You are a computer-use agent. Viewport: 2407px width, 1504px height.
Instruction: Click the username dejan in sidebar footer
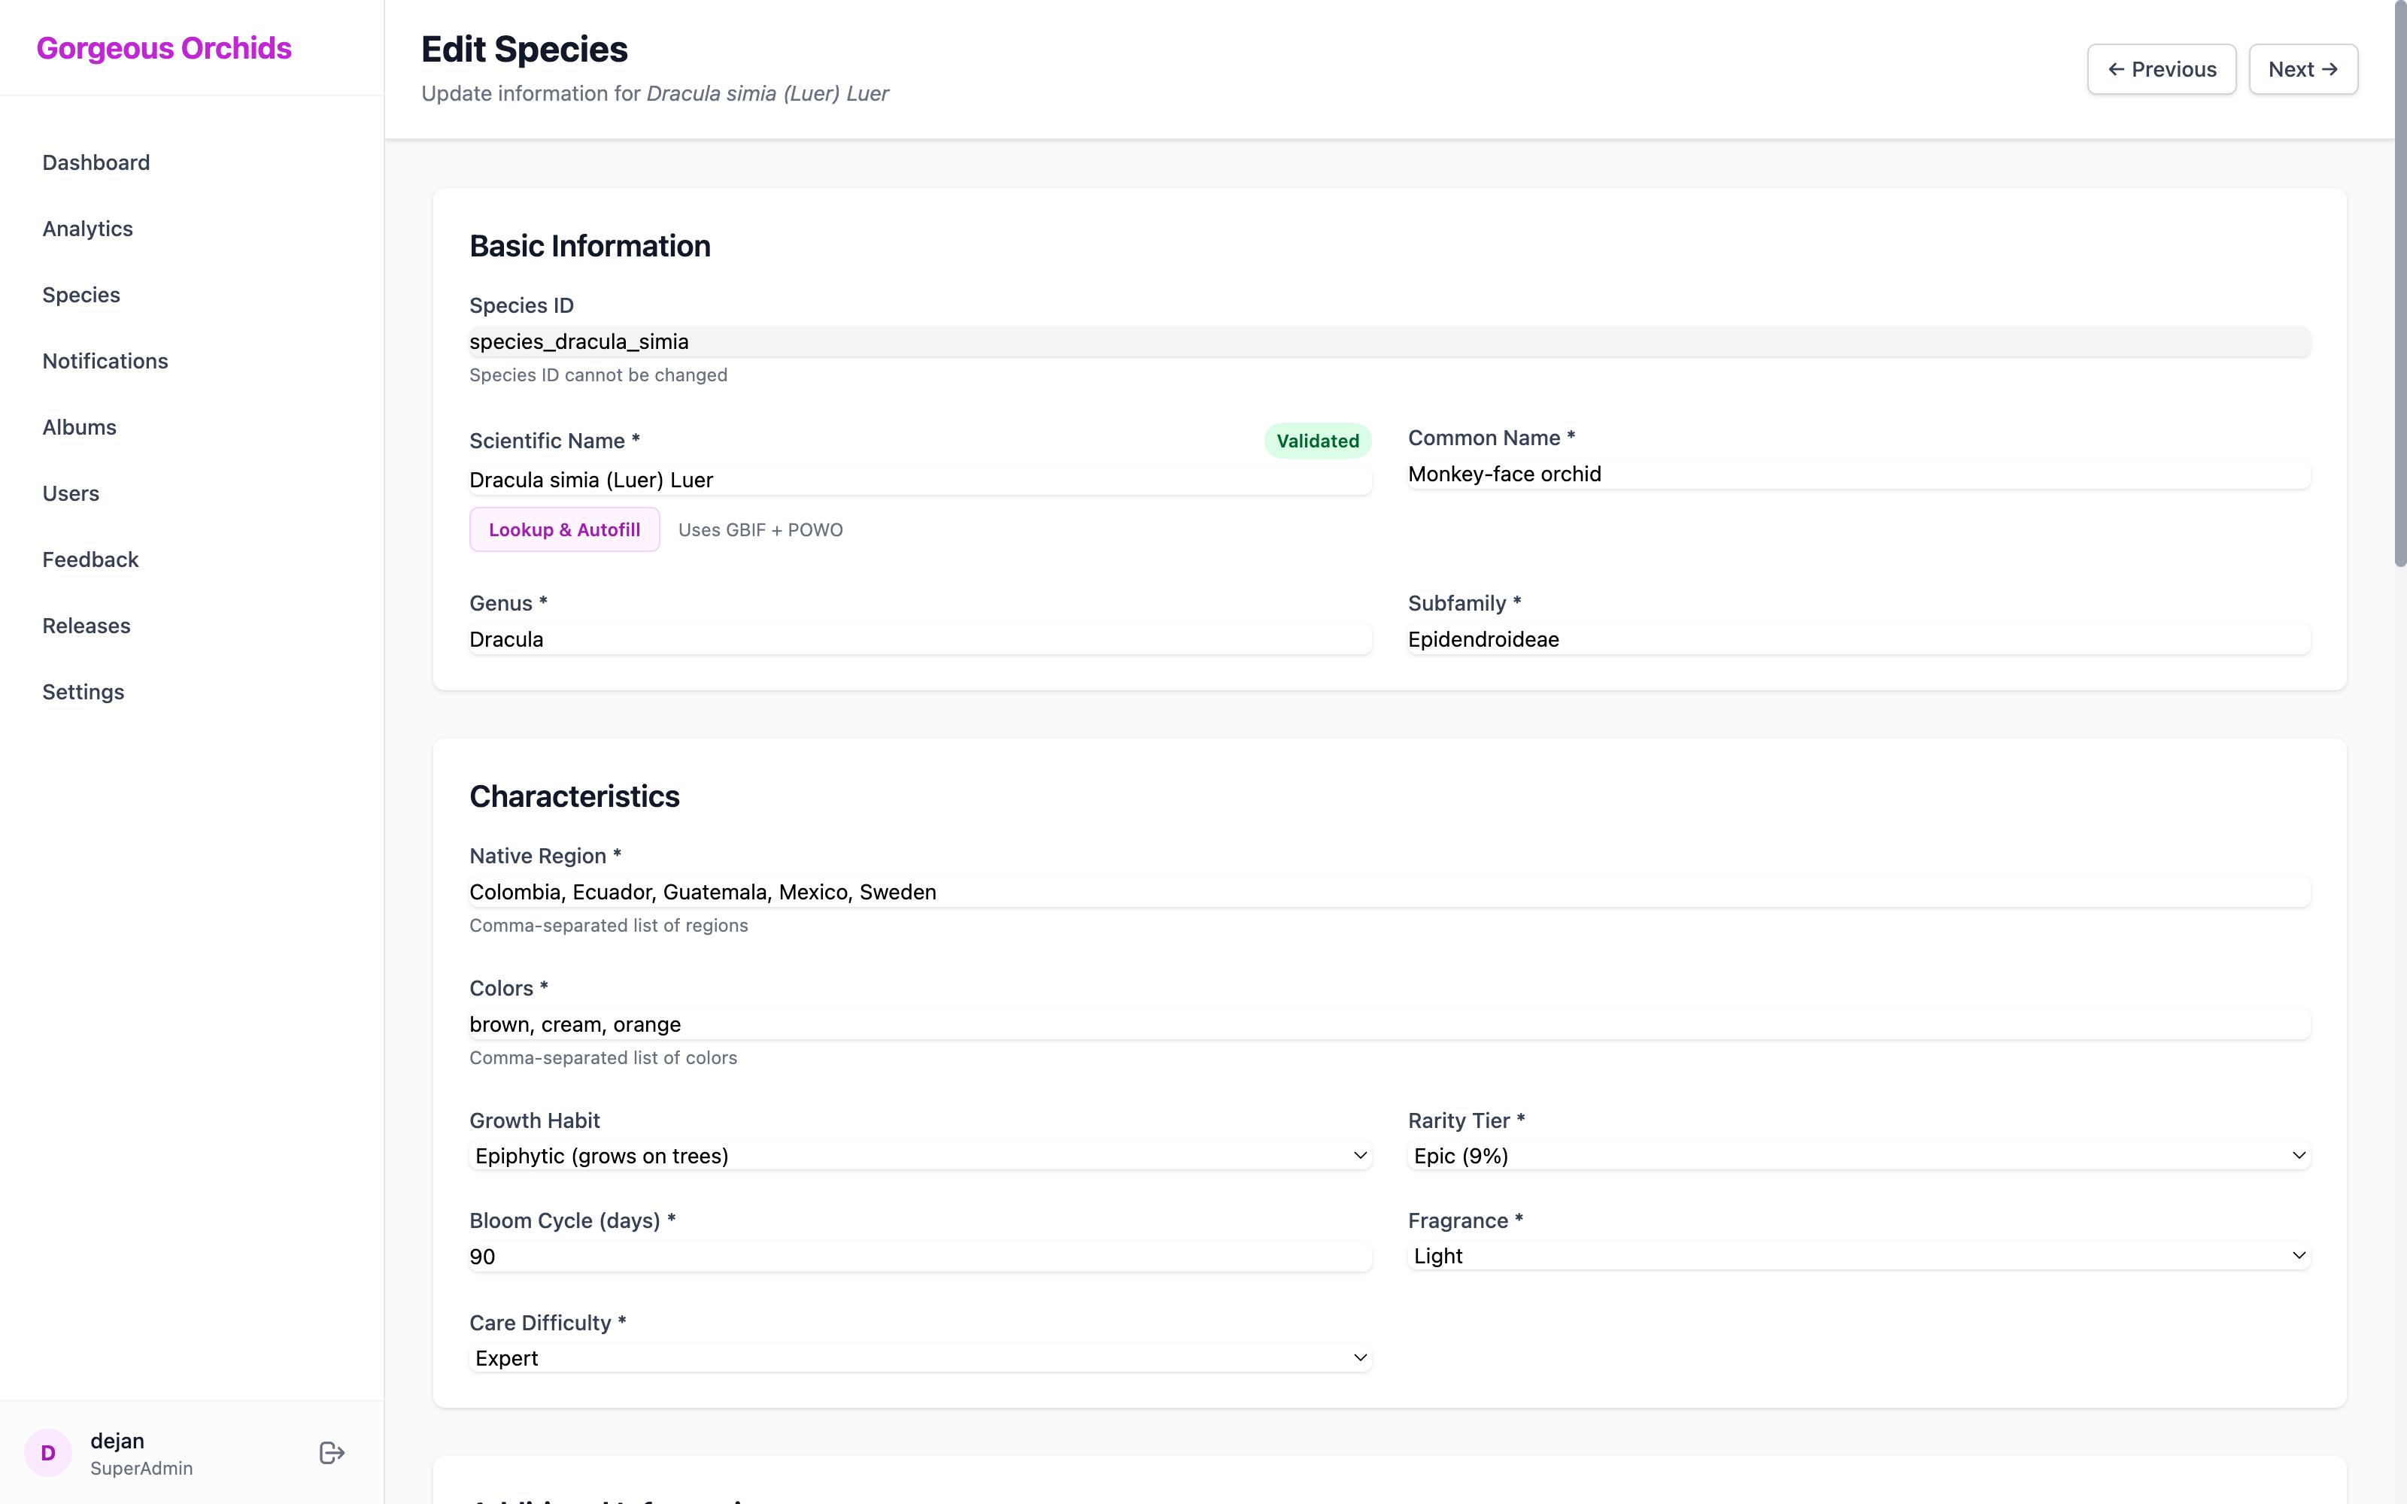(117, 1440)
